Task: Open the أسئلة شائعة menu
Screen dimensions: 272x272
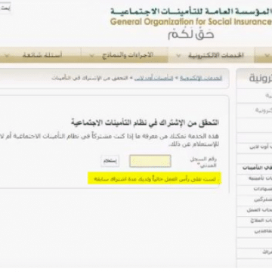Action: pos(42,55)
